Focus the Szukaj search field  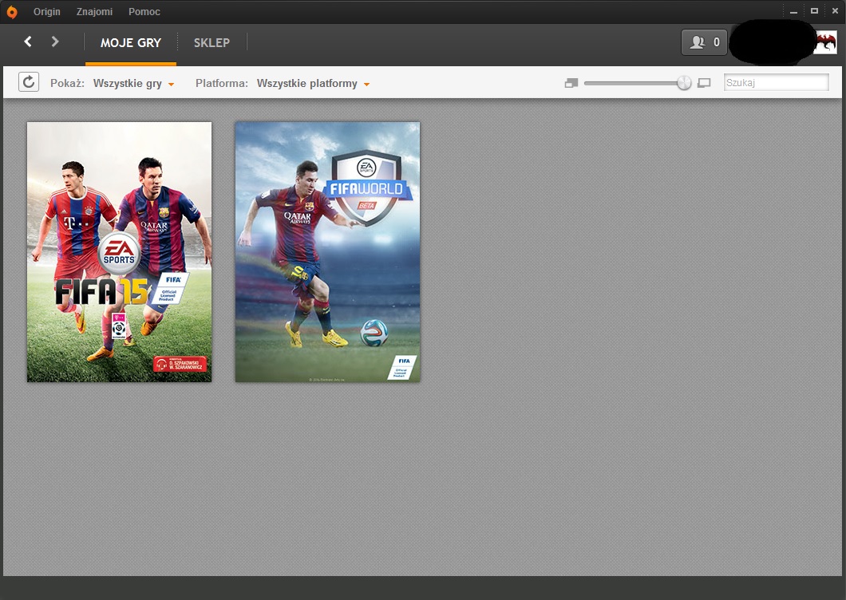pos(776,82)
